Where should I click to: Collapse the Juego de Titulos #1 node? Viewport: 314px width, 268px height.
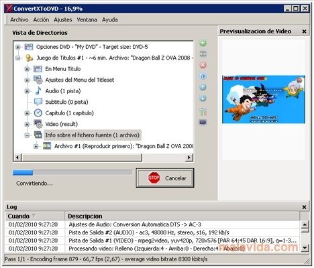18,58
